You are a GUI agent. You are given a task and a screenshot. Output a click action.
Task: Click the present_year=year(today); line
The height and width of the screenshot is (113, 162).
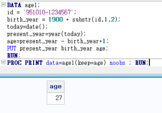coord(46,34)
